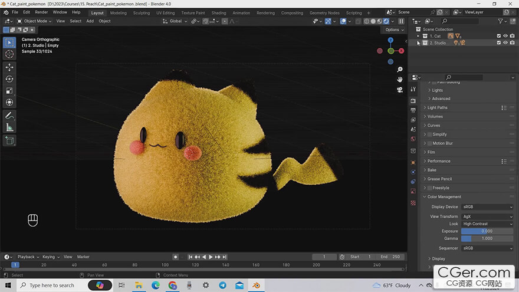Open the Display Device sRGB dropdown
Viewport: 519px width, 292px height.
tap(487, 207)
